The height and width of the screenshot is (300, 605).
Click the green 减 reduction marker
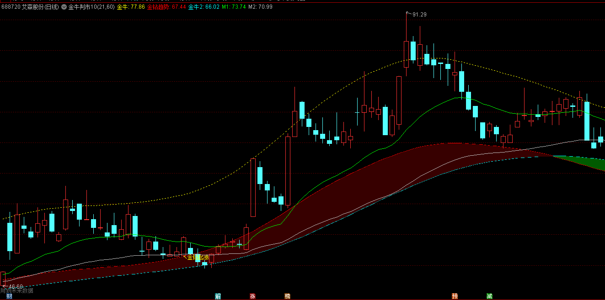click(x=489, y=296)
